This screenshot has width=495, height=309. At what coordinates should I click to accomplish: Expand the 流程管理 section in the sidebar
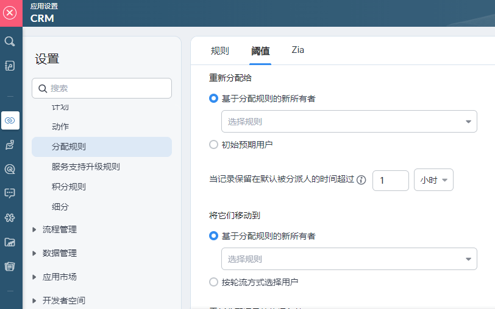pyautogui.click(x=59, y=229)
